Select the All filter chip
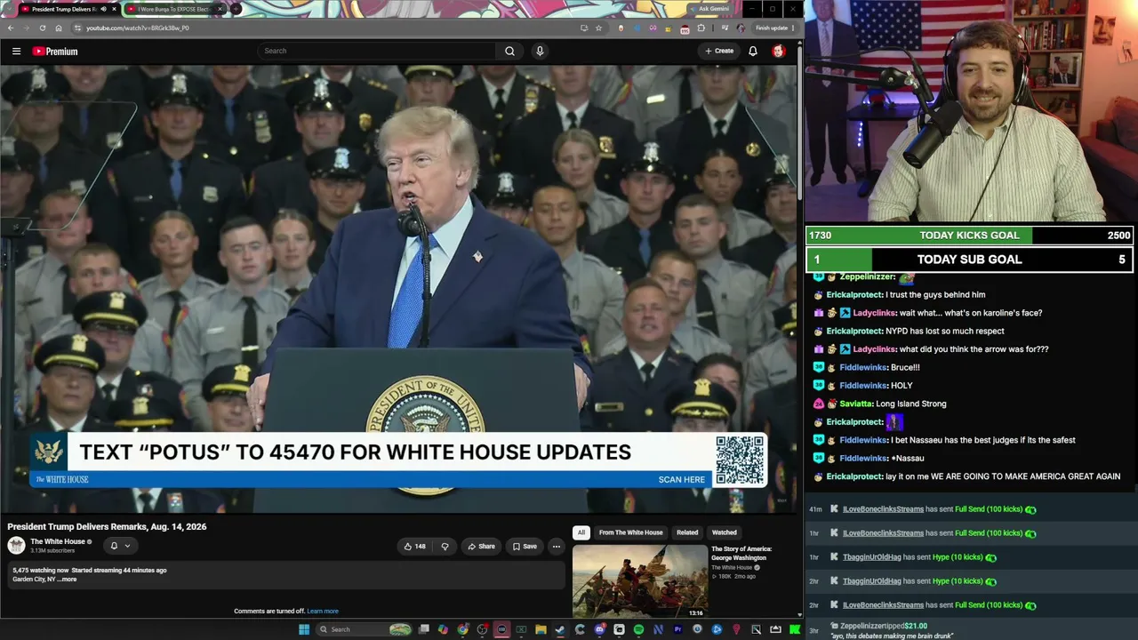This screenshot has height=640, width=1138. (581, 532)
